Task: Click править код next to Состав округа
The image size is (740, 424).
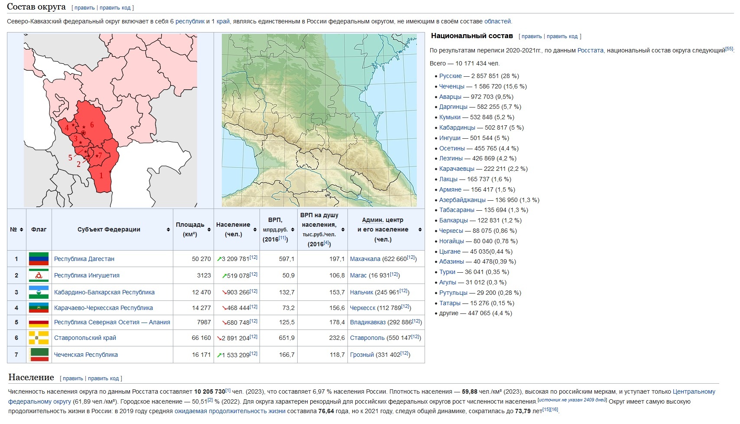Action: [115, 8]
